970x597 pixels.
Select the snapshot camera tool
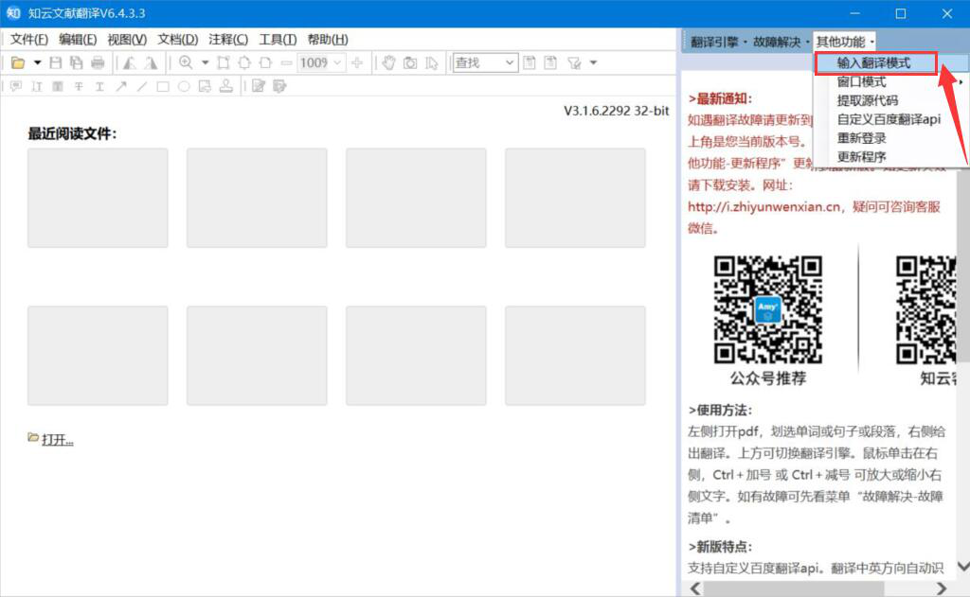(x=409, y=62)
